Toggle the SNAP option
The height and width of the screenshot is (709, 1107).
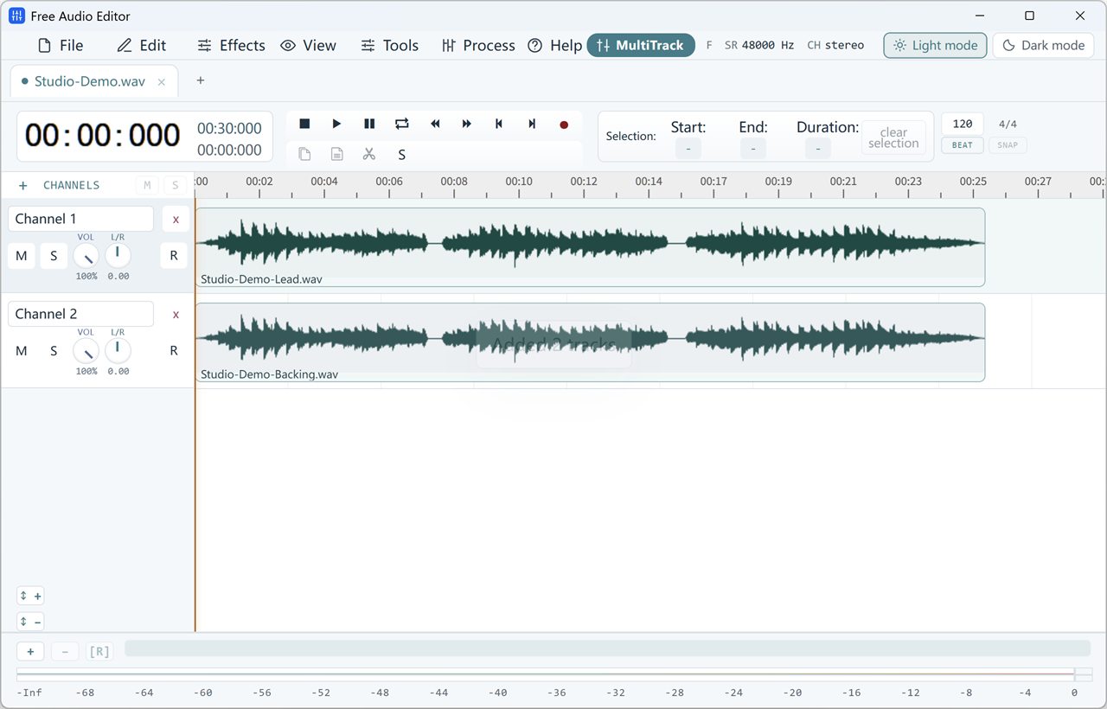1008,145
